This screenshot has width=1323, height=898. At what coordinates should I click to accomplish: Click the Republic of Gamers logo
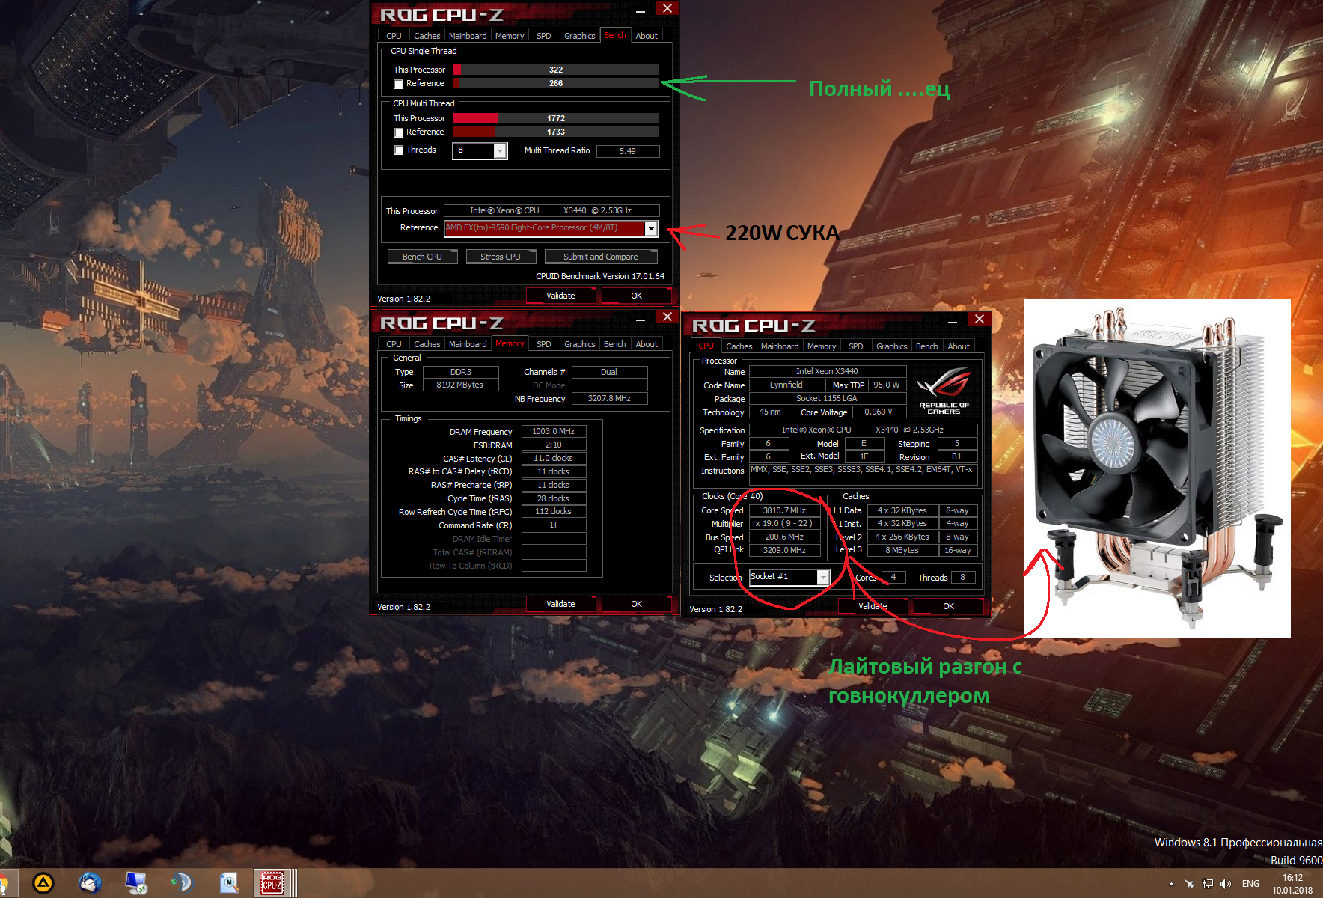point(944,390)
